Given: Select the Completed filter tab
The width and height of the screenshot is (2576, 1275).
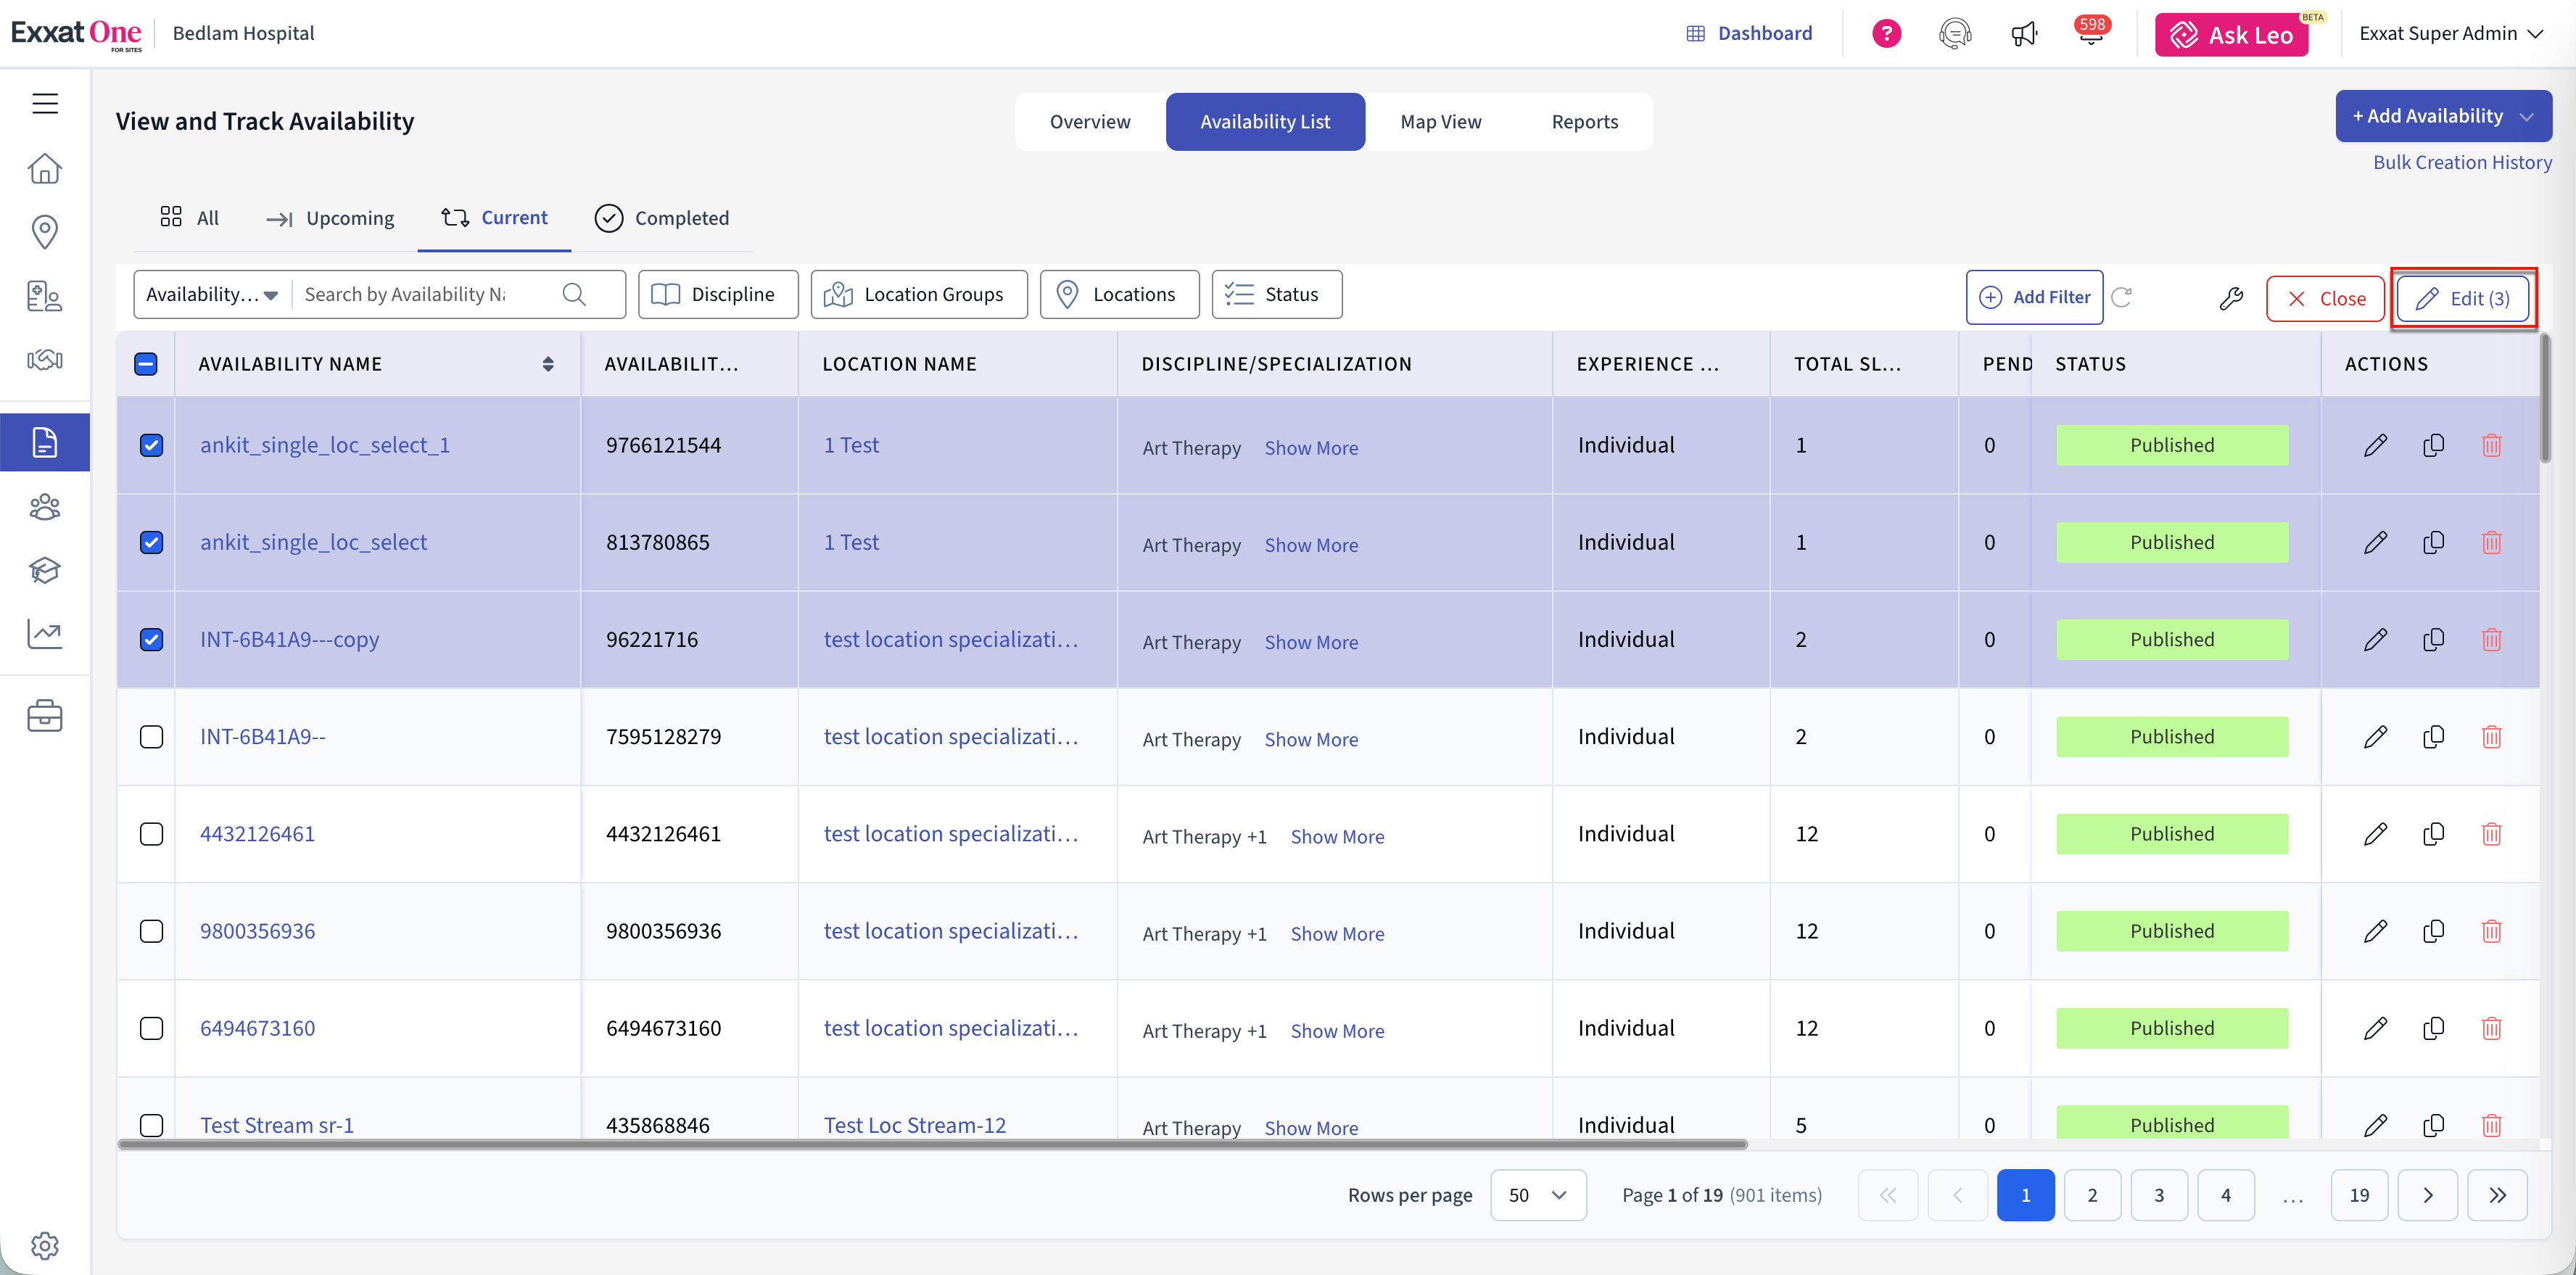Looking at the screenshot, I should click(662, 218).
